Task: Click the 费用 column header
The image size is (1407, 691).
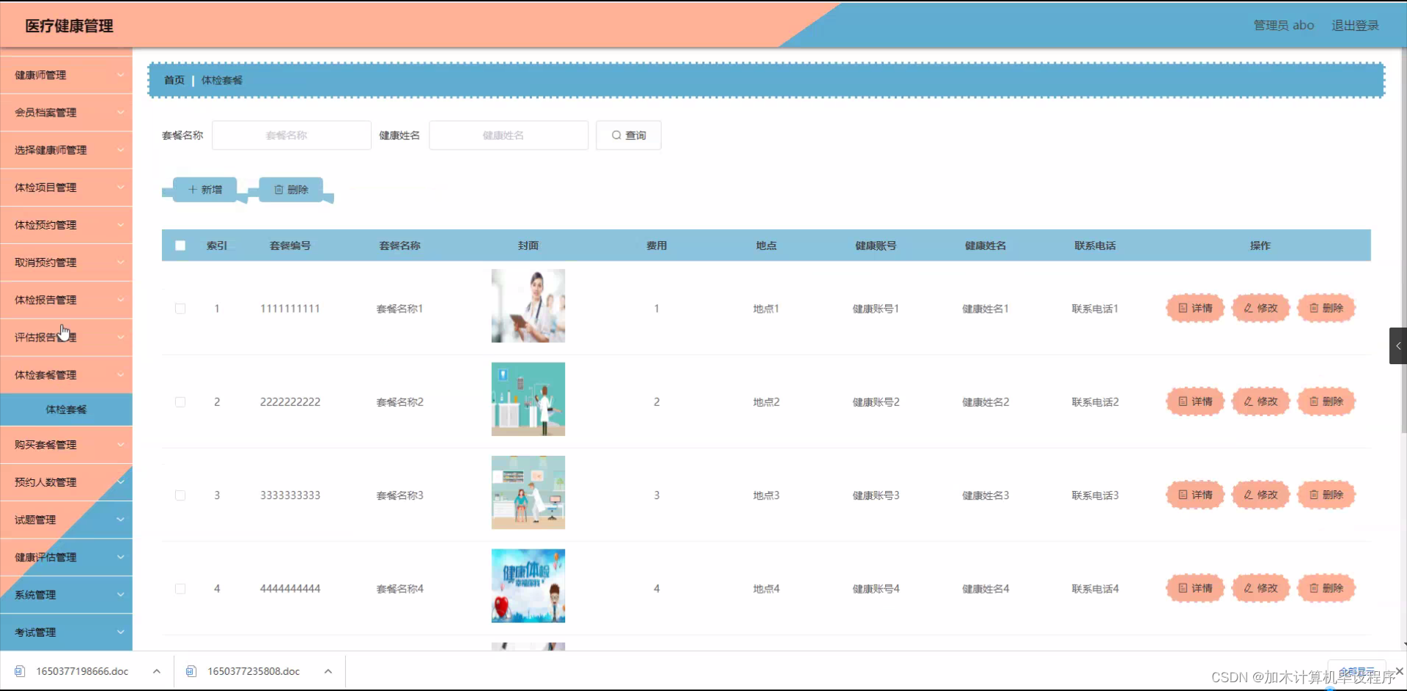Action: (x=657, y=245)
